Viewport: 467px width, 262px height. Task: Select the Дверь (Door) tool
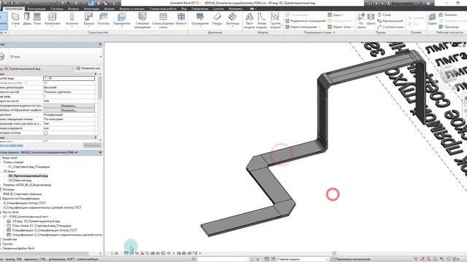coord(27,20)
